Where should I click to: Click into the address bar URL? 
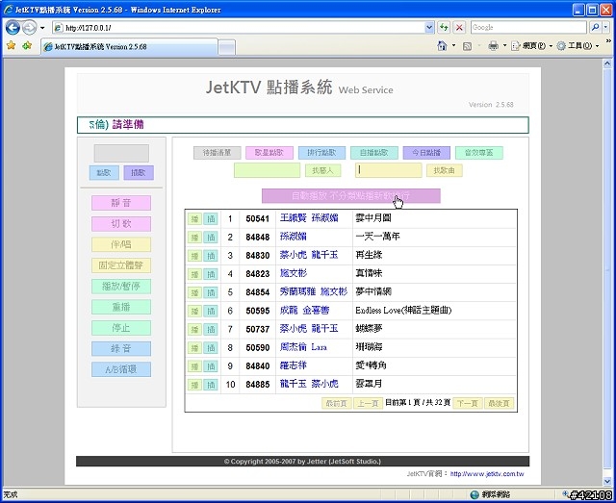tap(239, 28)
